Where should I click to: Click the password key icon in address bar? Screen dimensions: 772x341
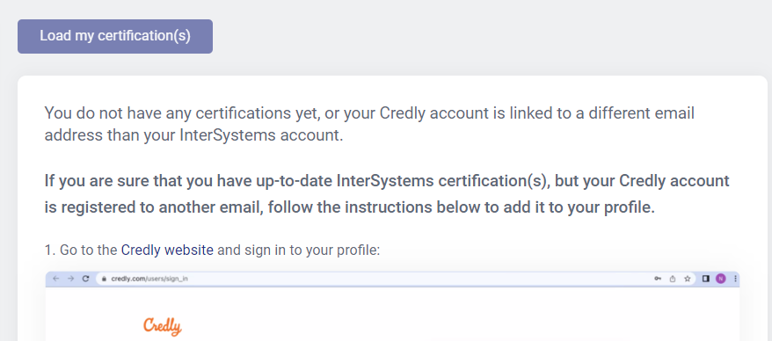point(658,279)
